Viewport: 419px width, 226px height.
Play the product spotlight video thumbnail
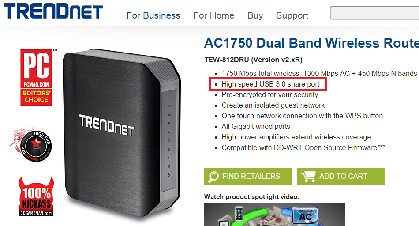click(x=275, y=215)
